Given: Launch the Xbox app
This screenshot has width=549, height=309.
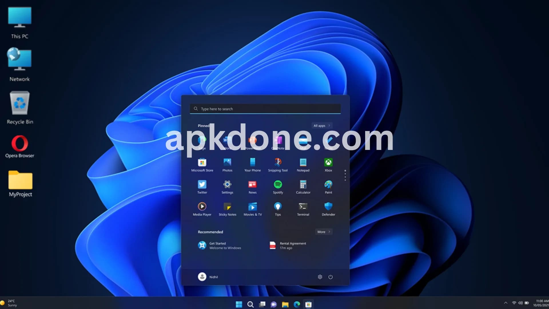Looking at the screenshot, I should click(x=328, y=165).
